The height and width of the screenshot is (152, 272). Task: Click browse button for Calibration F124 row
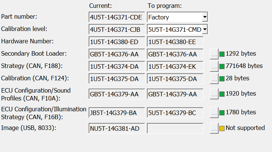[x=214, y=79]
